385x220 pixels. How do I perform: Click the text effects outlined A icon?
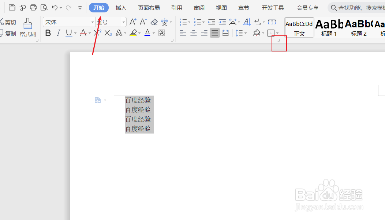[x=119, y=33]
